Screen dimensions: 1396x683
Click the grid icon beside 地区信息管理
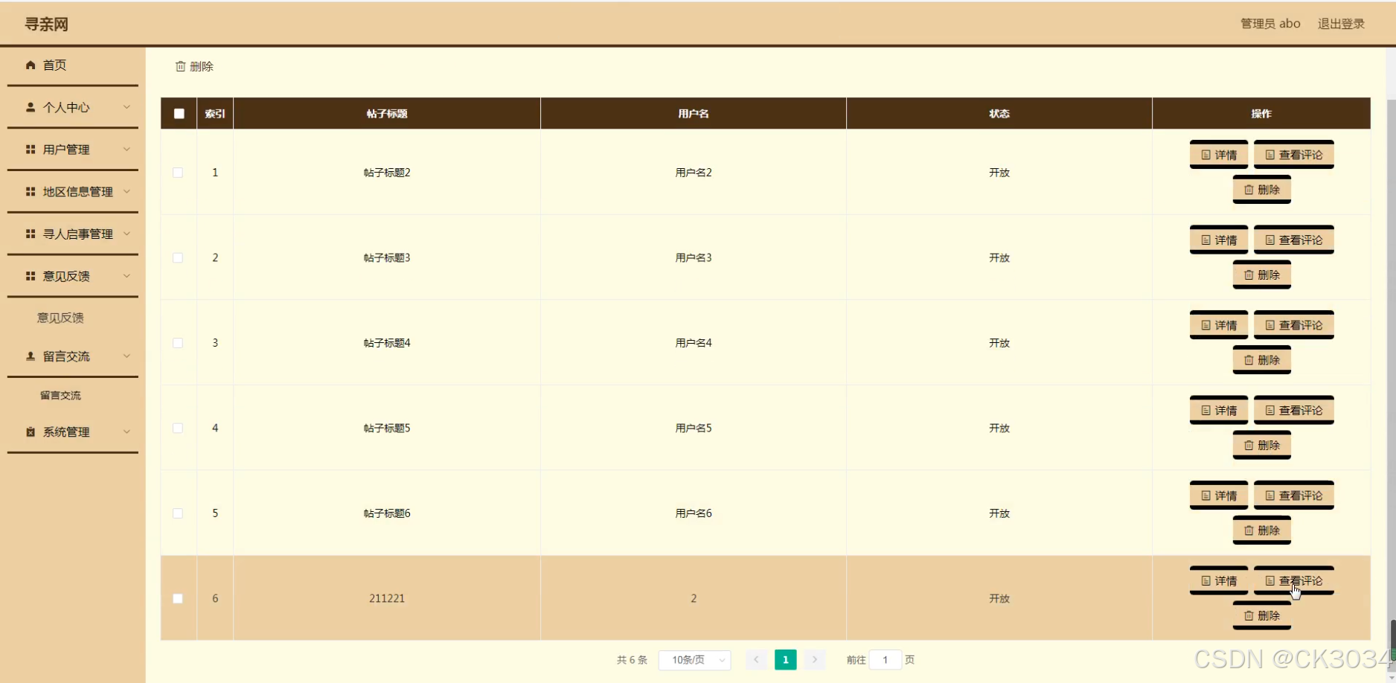coord(31,192)
